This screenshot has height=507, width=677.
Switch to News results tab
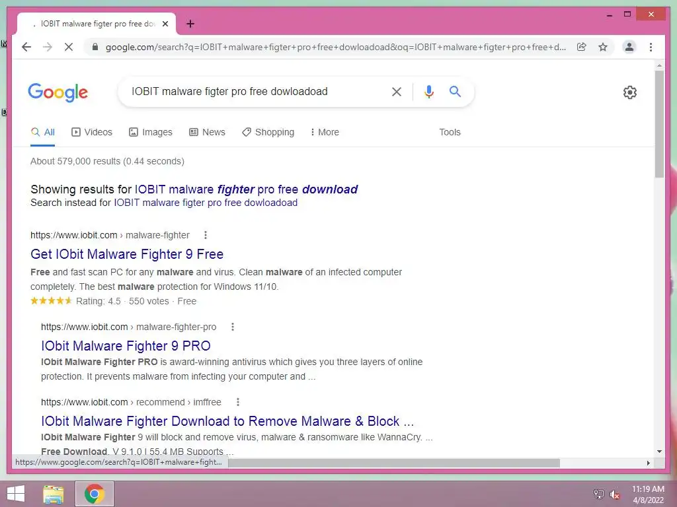(x=207, y=132)
